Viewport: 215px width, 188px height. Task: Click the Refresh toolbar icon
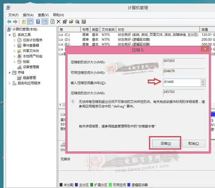tap(53, 22)
